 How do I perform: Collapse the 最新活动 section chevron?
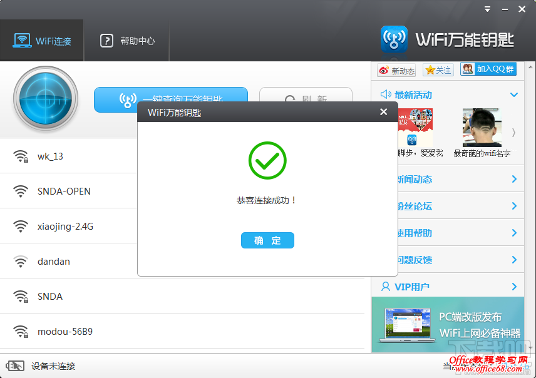pos(515,94)
